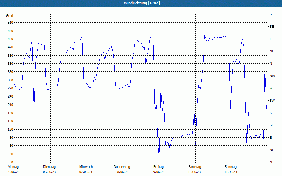This screenshot has height=176, width=282.
Task: Click the NE compass label at the 390 gridline
Action: (272, 51)
